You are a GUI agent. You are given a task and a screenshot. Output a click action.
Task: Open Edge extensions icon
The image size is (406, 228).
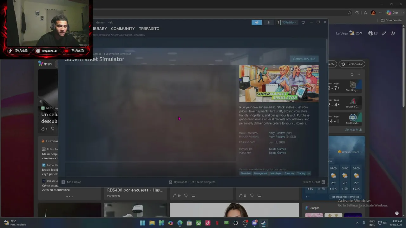tap(357, 13)
